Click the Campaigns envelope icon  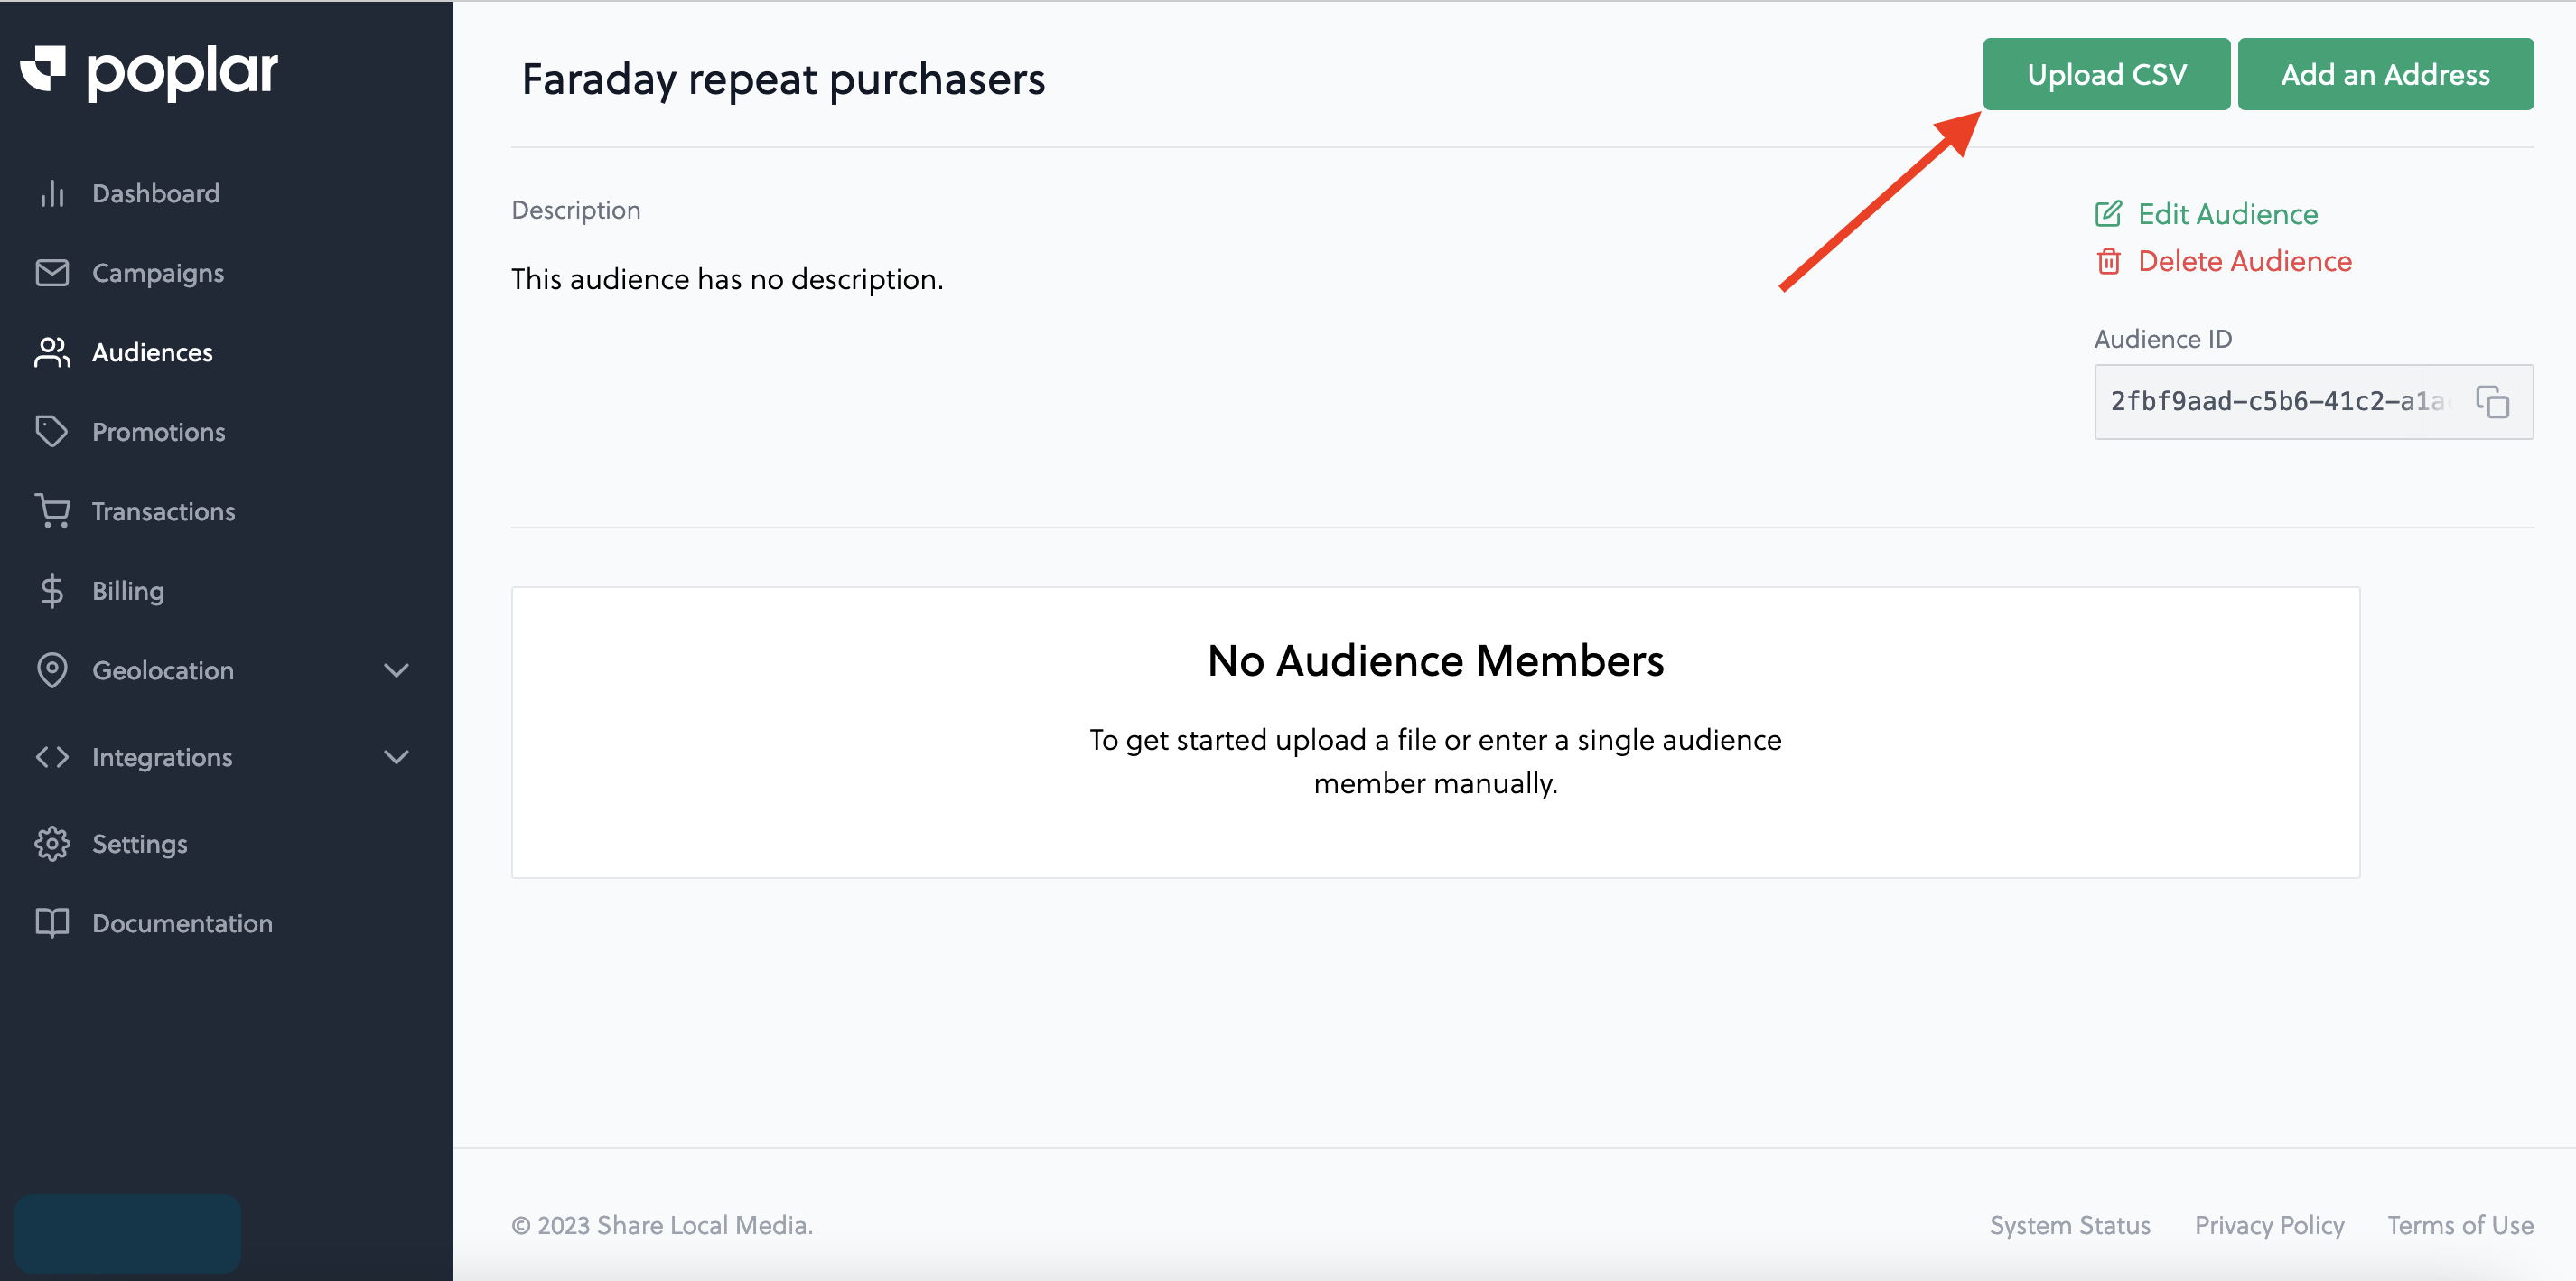(x=52, y=273)
